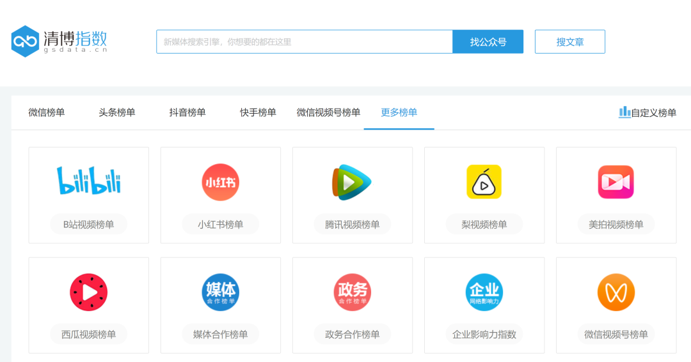Click the bar chart icon beside 自定义榜单
This screenshot has height=362, width=691.
[x=624, y=112]
